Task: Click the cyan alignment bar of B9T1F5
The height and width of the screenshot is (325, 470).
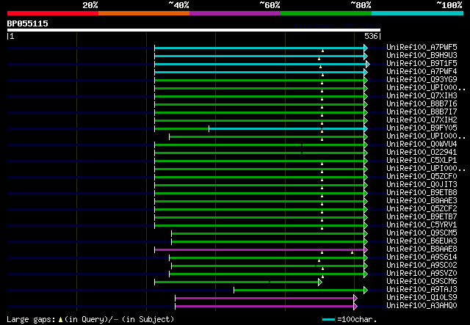Action: coord(261,64)
